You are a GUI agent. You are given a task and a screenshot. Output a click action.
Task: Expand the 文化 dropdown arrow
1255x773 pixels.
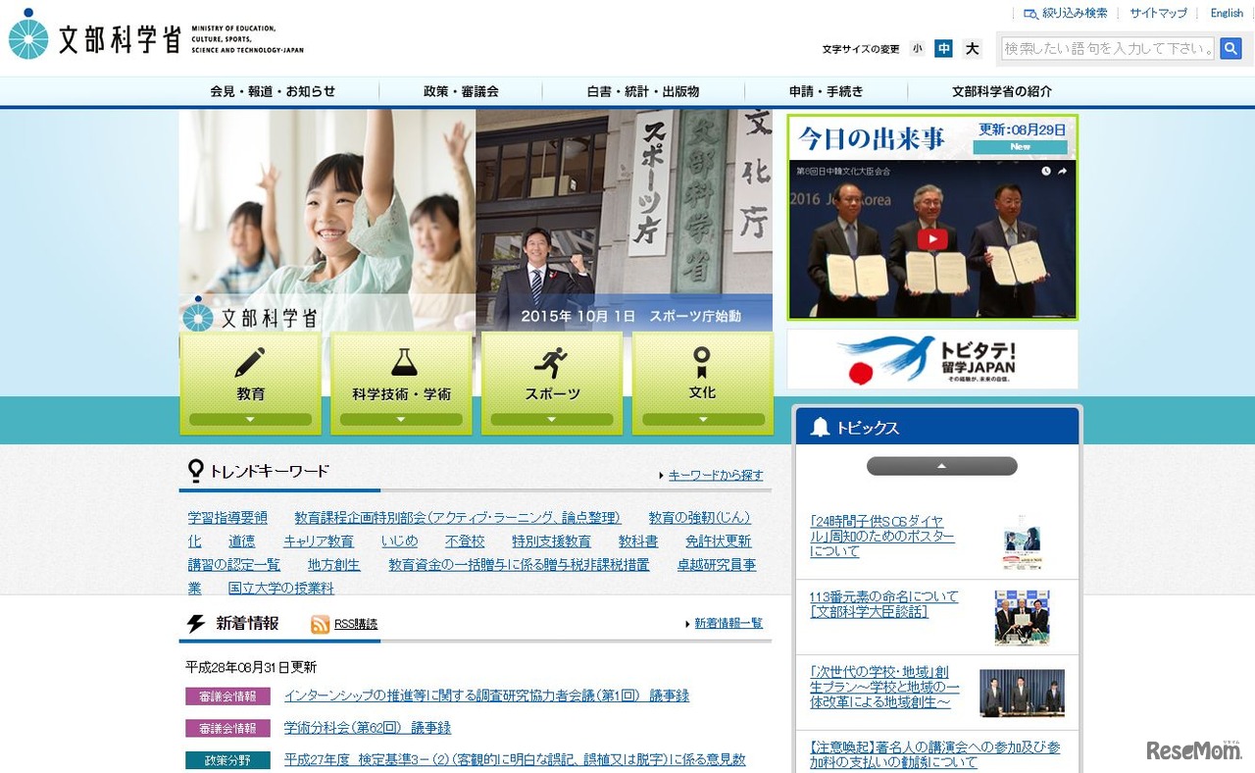(702, 419)
